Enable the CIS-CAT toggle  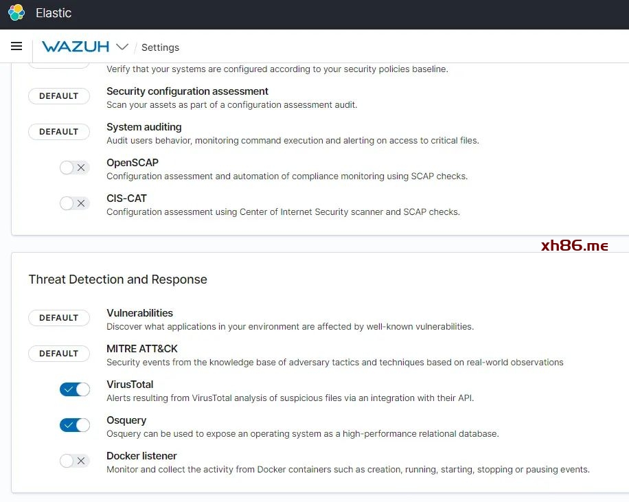tap(74, 203)
